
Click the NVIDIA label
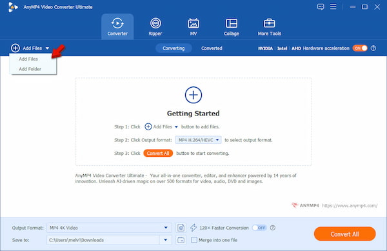tap(265, 48)
